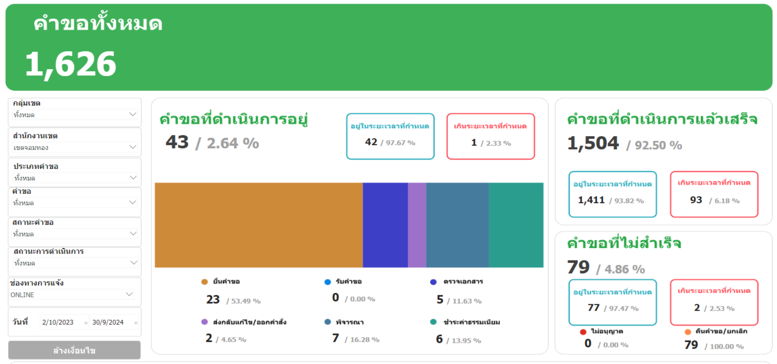The image size is (777, 364).
Task: Open the สถานะการดำเนินการ filter dropdown
Action: pos(132,262)
